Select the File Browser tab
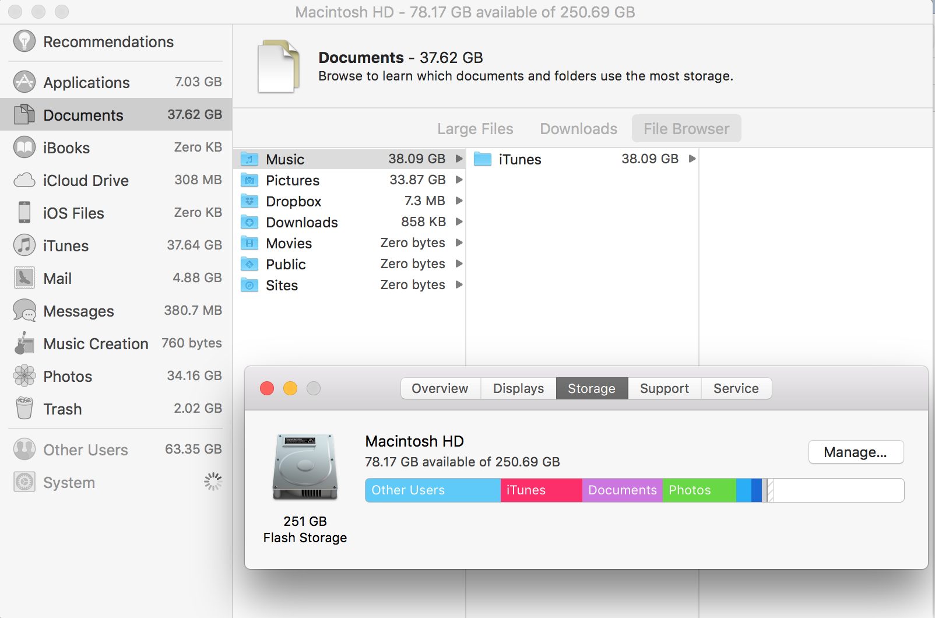The image size is (935, 618). tap(687, 128)
